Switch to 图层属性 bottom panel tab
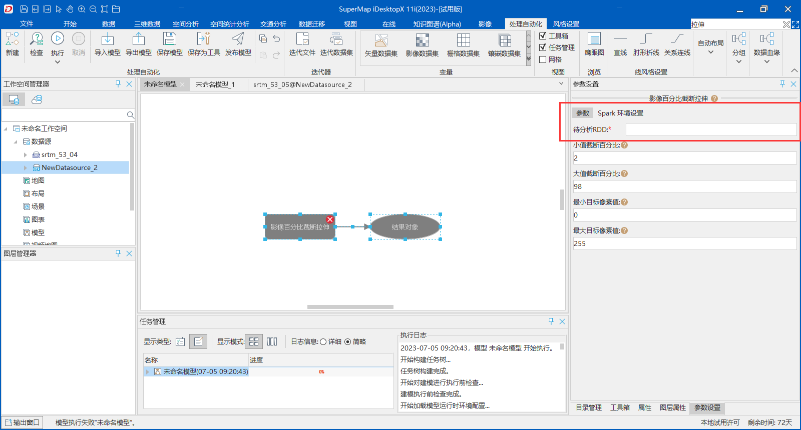This screenshot has width=801, height=430. click(x=672, y=407)
